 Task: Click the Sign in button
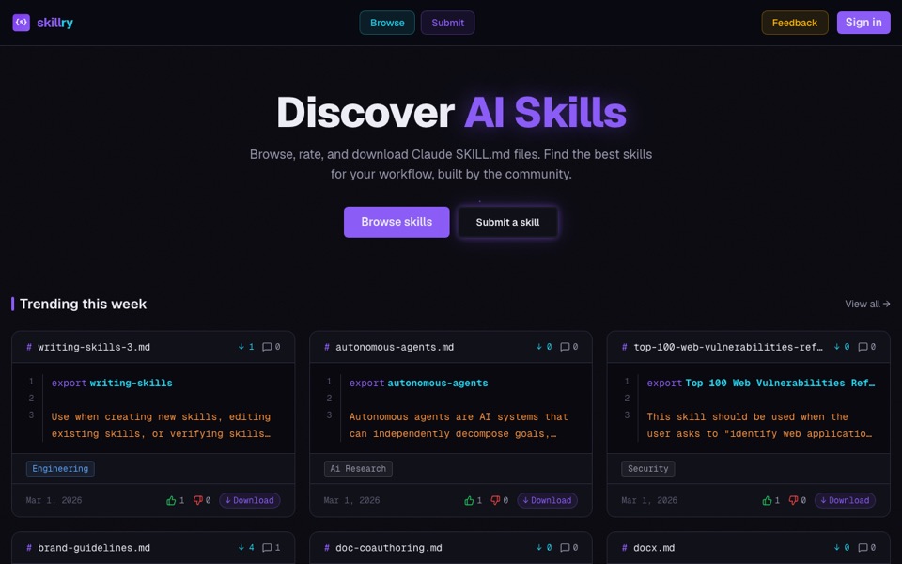click(x=863, y=23)
